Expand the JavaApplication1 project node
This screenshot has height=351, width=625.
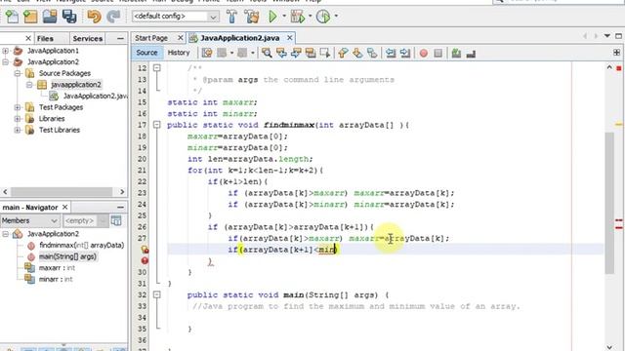pyautogui.click(x=6, y=51)
